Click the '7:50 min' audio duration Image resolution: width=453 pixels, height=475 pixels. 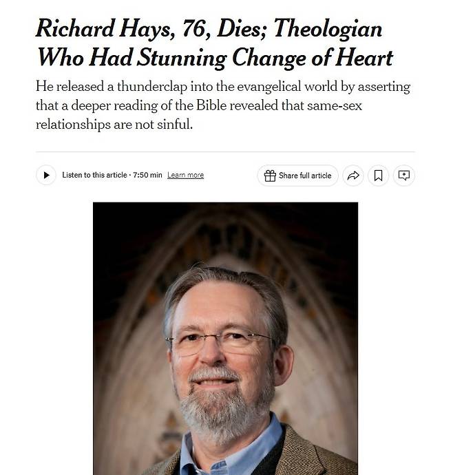tap(147, 176)
